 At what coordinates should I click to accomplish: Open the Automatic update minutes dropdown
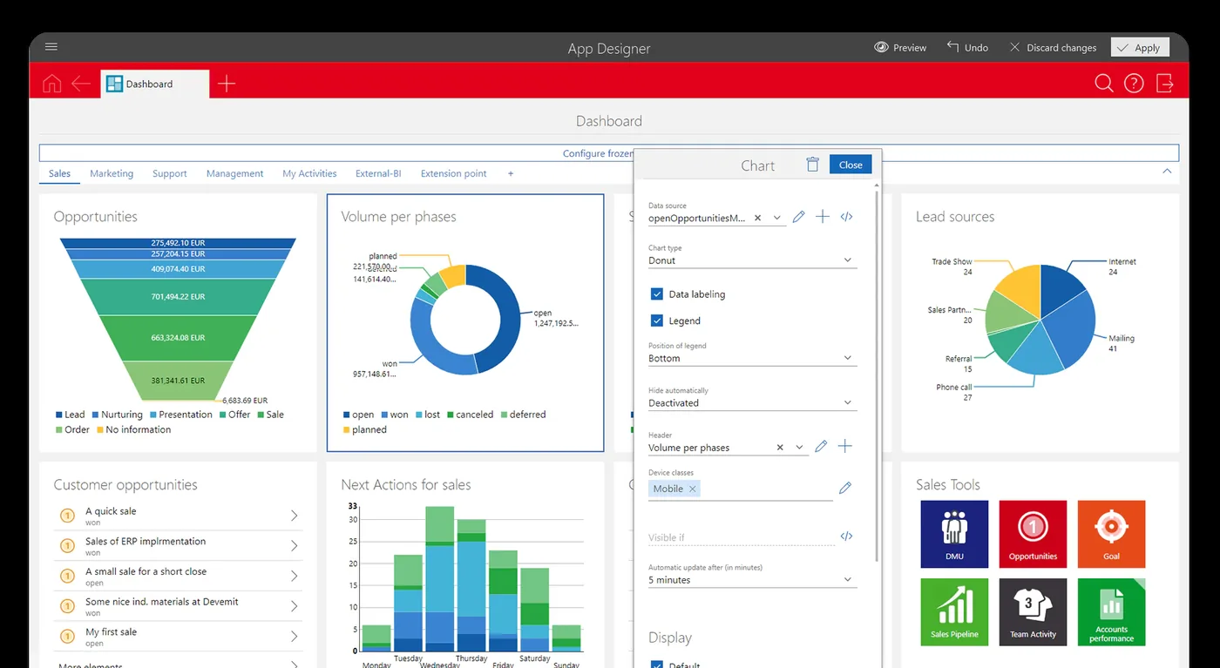coord(752,580)
